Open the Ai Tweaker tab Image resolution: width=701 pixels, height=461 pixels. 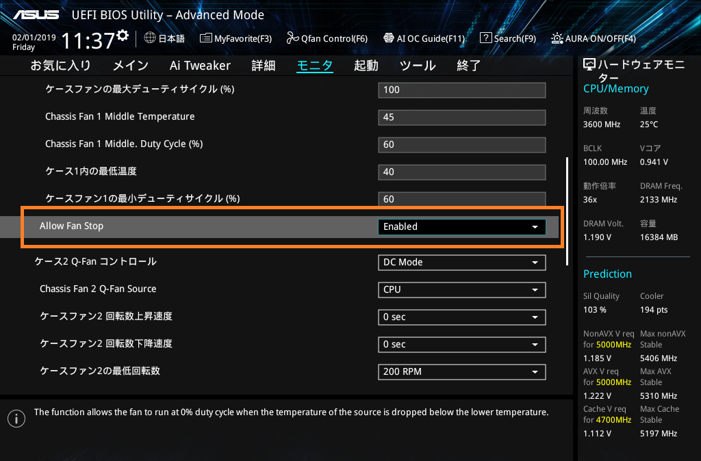(x=201, y=66)
